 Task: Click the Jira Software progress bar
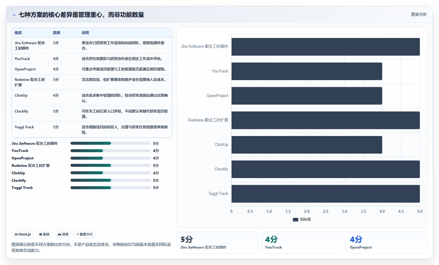tap(110, 143)
